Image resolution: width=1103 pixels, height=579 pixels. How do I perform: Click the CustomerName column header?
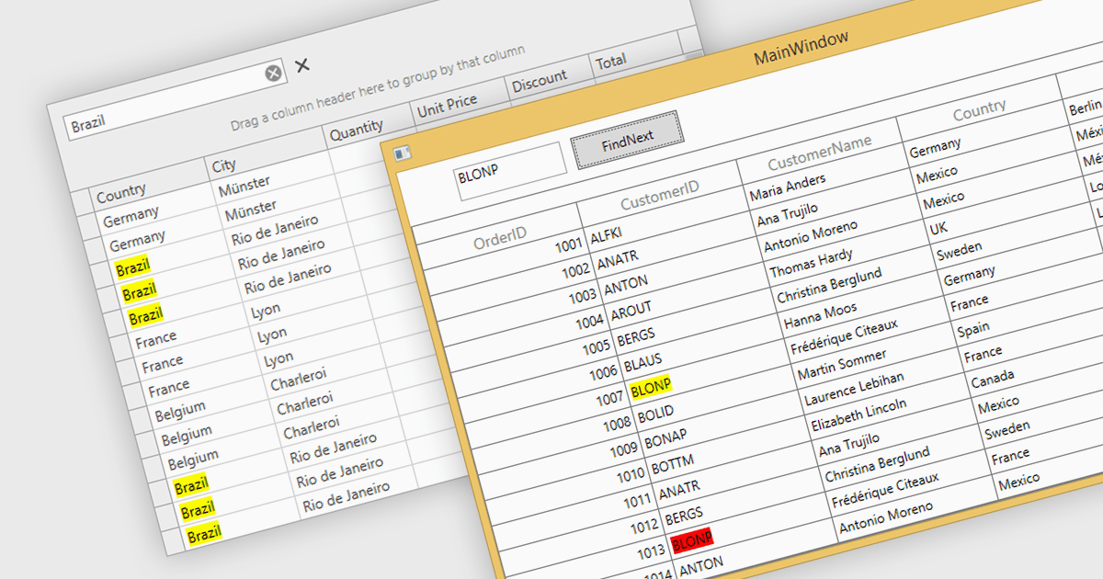click(818, 153)
